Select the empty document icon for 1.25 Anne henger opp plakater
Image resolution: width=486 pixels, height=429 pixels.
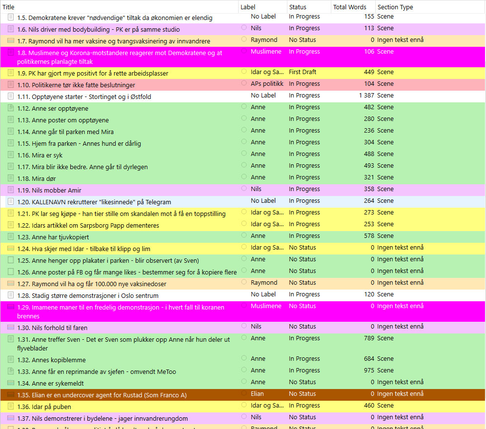click(11, 260)
